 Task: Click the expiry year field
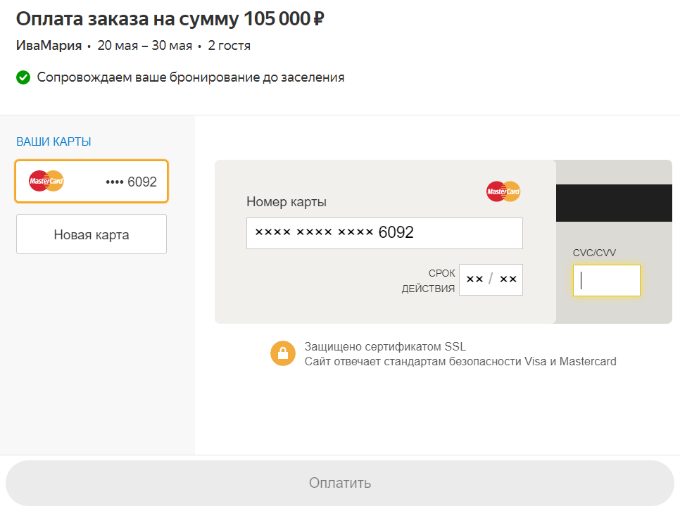(508, 279)
